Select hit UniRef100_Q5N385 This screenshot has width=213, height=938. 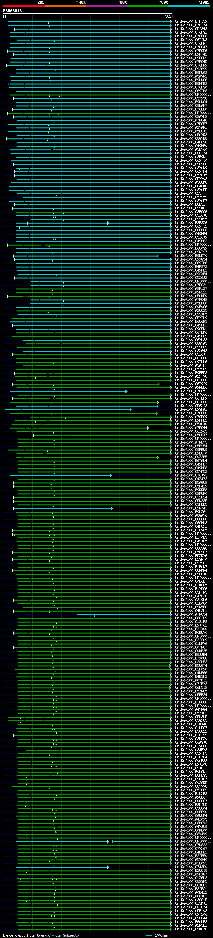(x=191, y=501)
